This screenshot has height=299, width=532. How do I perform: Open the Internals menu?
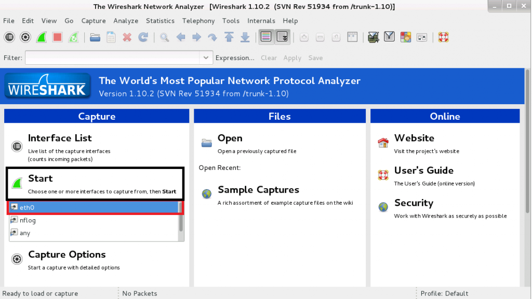tap(261, 21)
